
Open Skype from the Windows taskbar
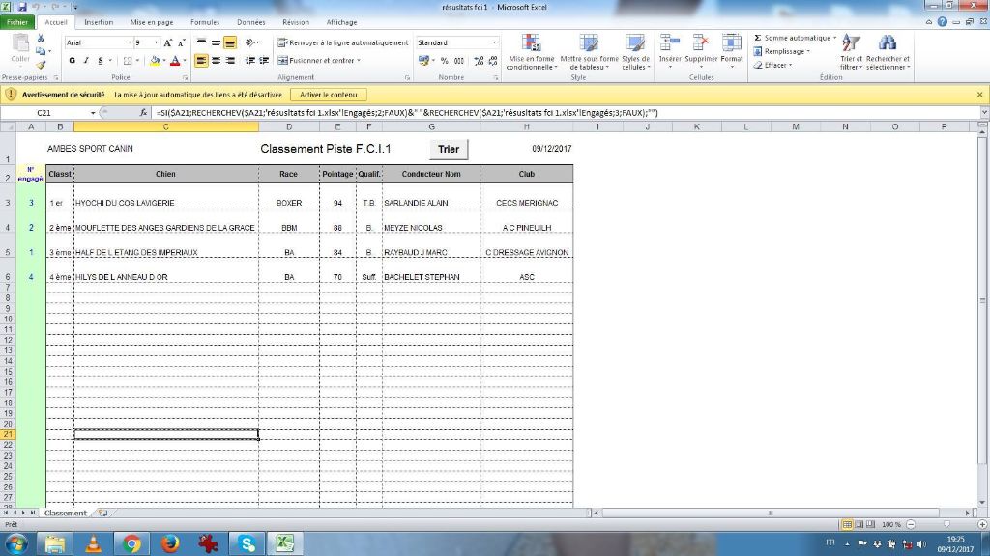(x=247, y=543)
